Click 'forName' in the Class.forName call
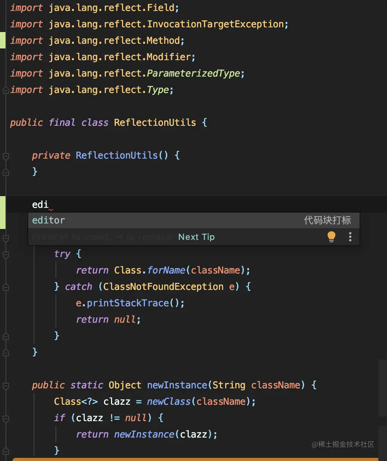Screen dimensions: 387x461 pyautogui.click(x=166, y=270)
